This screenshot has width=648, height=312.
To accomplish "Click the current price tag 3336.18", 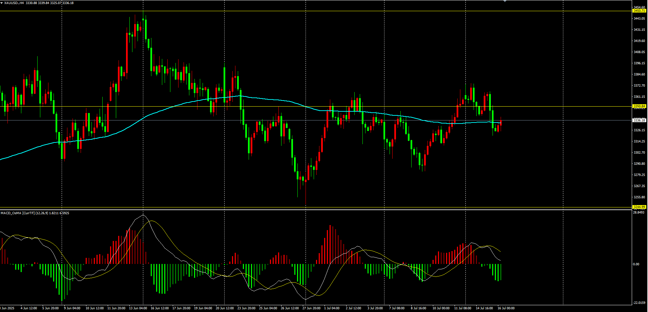I will (639, 120).
